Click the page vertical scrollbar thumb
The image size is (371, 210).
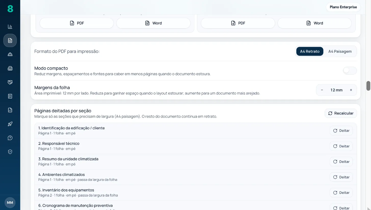(368, 86)
